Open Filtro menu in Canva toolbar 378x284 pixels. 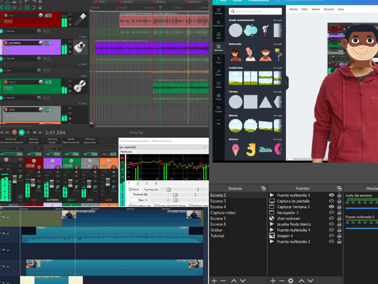(x=305, y=9)
